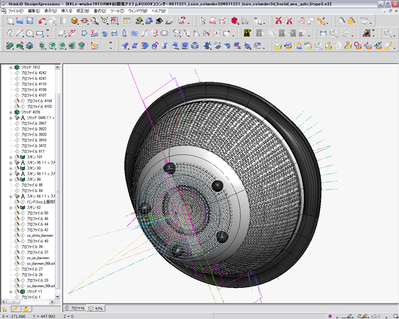The width and height of the screenshot is (399, 319).
Task: Click the Undo arrow icon
Action: [x=42, y=20]
